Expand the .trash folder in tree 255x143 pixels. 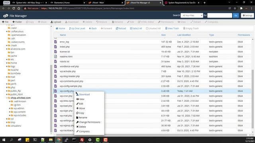[x=7, y=45]
